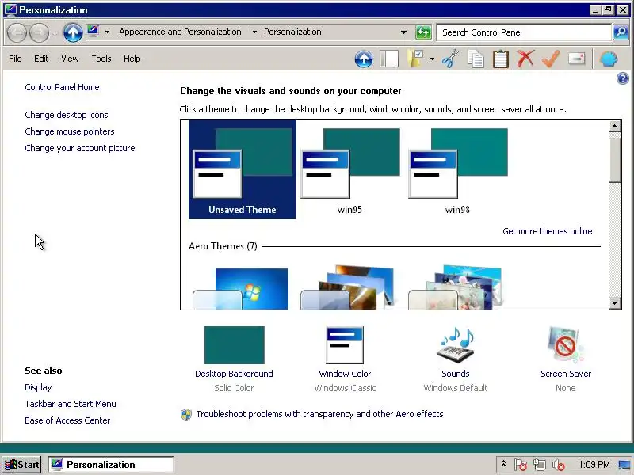Open Screen Saver settings icon
The height and width of the screenshot is (475, 634).
(x=566, y=345)
